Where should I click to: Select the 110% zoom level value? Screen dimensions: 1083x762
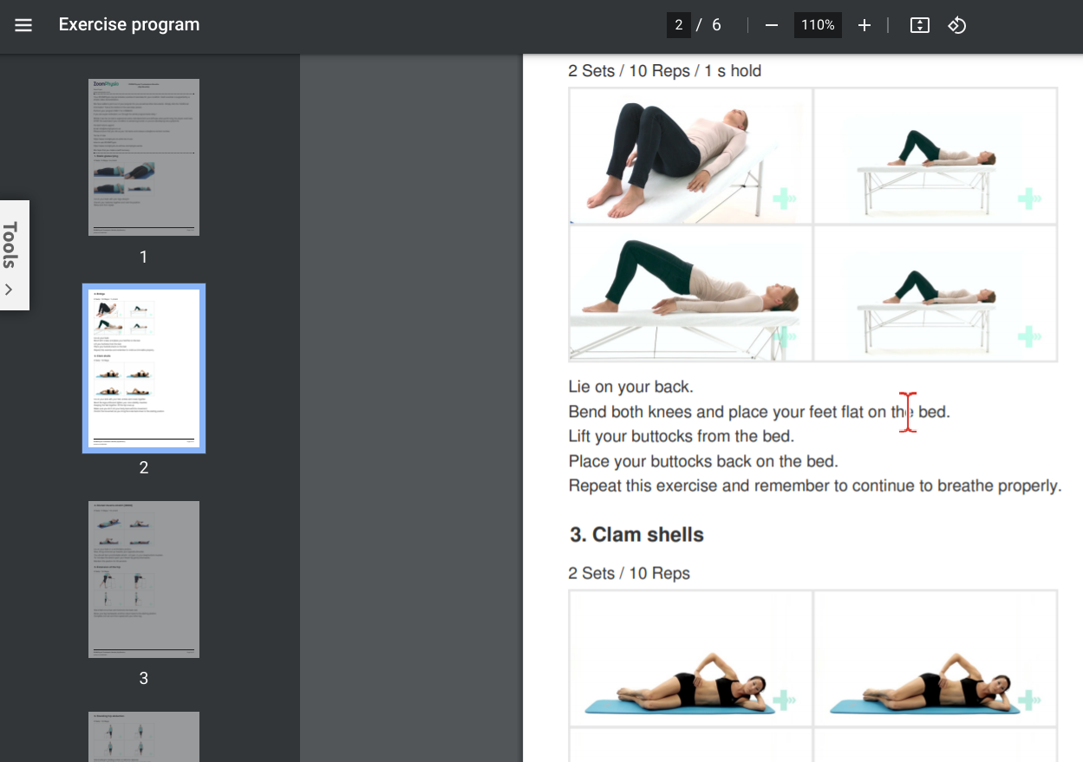[x=817, y=25]
